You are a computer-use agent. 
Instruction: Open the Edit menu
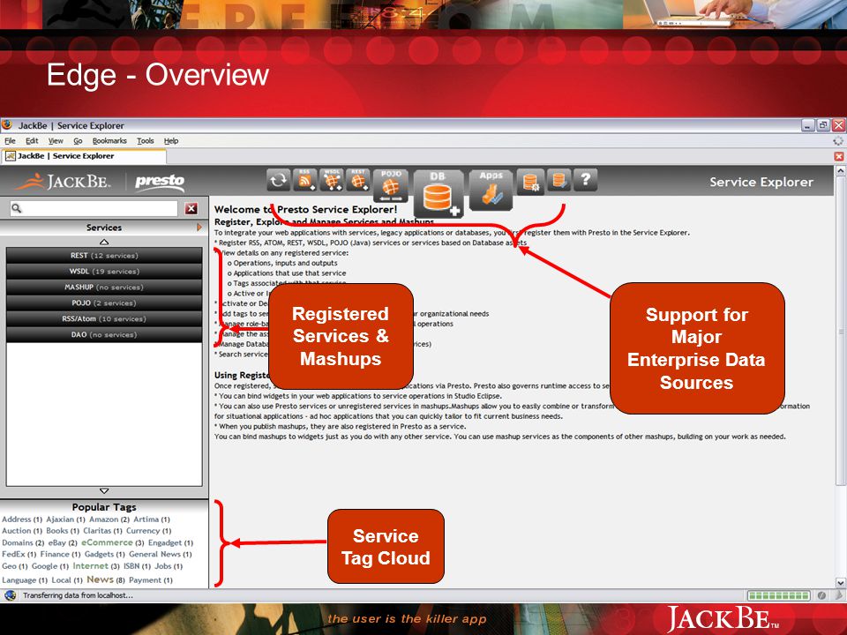pos(32,141)
